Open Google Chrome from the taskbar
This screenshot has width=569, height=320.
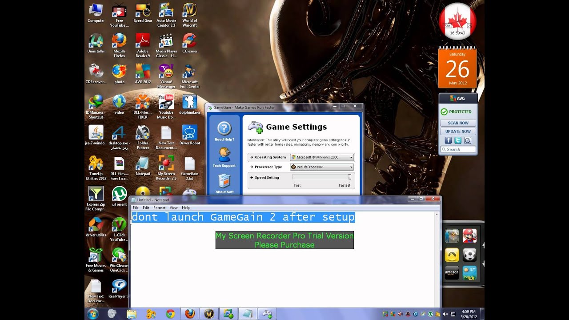[x=170, y=314]
